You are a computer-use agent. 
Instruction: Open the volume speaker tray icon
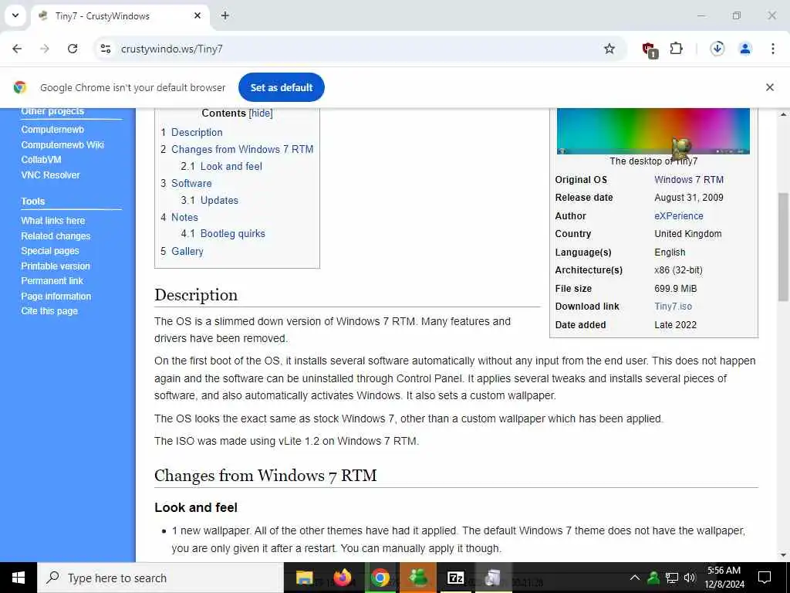690,578
